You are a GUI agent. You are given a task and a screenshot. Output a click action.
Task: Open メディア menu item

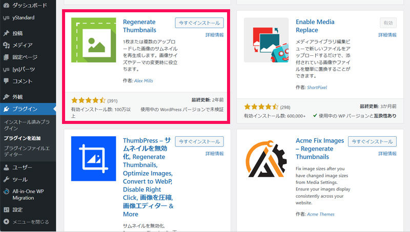coord(28,45)
